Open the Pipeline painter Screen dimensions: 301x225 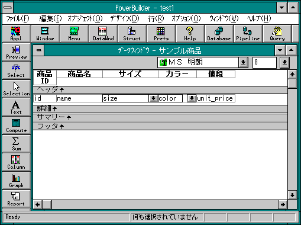pos(248,34)
